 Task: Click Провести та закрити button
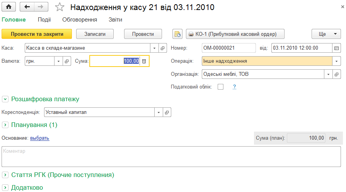coord(37,34)
